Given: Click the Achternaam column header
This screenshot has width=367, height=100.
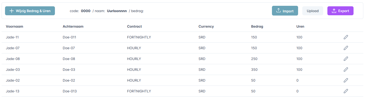Looking at the screenshot, I should click(x=73, y=26).
